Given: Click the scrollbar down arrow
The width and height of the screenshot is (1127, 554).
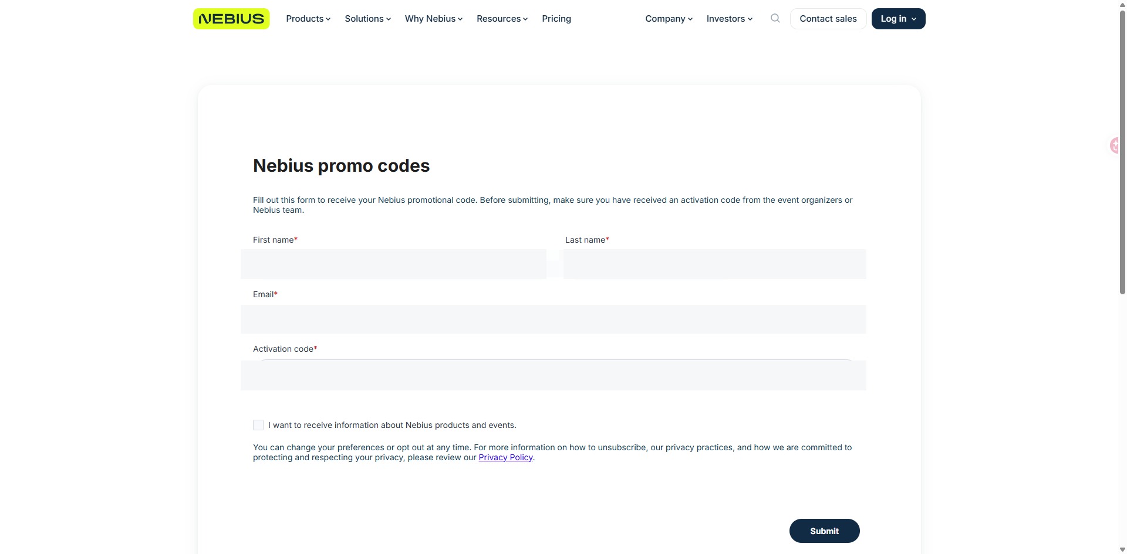Looking at the screenshot, I should coord(1122,550).
